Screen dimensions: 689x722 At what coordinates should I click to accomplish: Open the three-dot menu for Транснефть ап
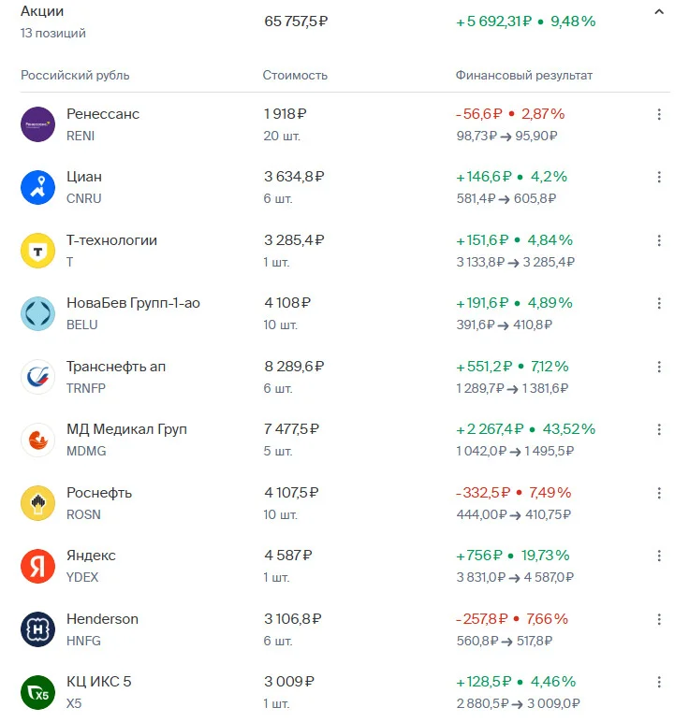(x=659, y=367)
